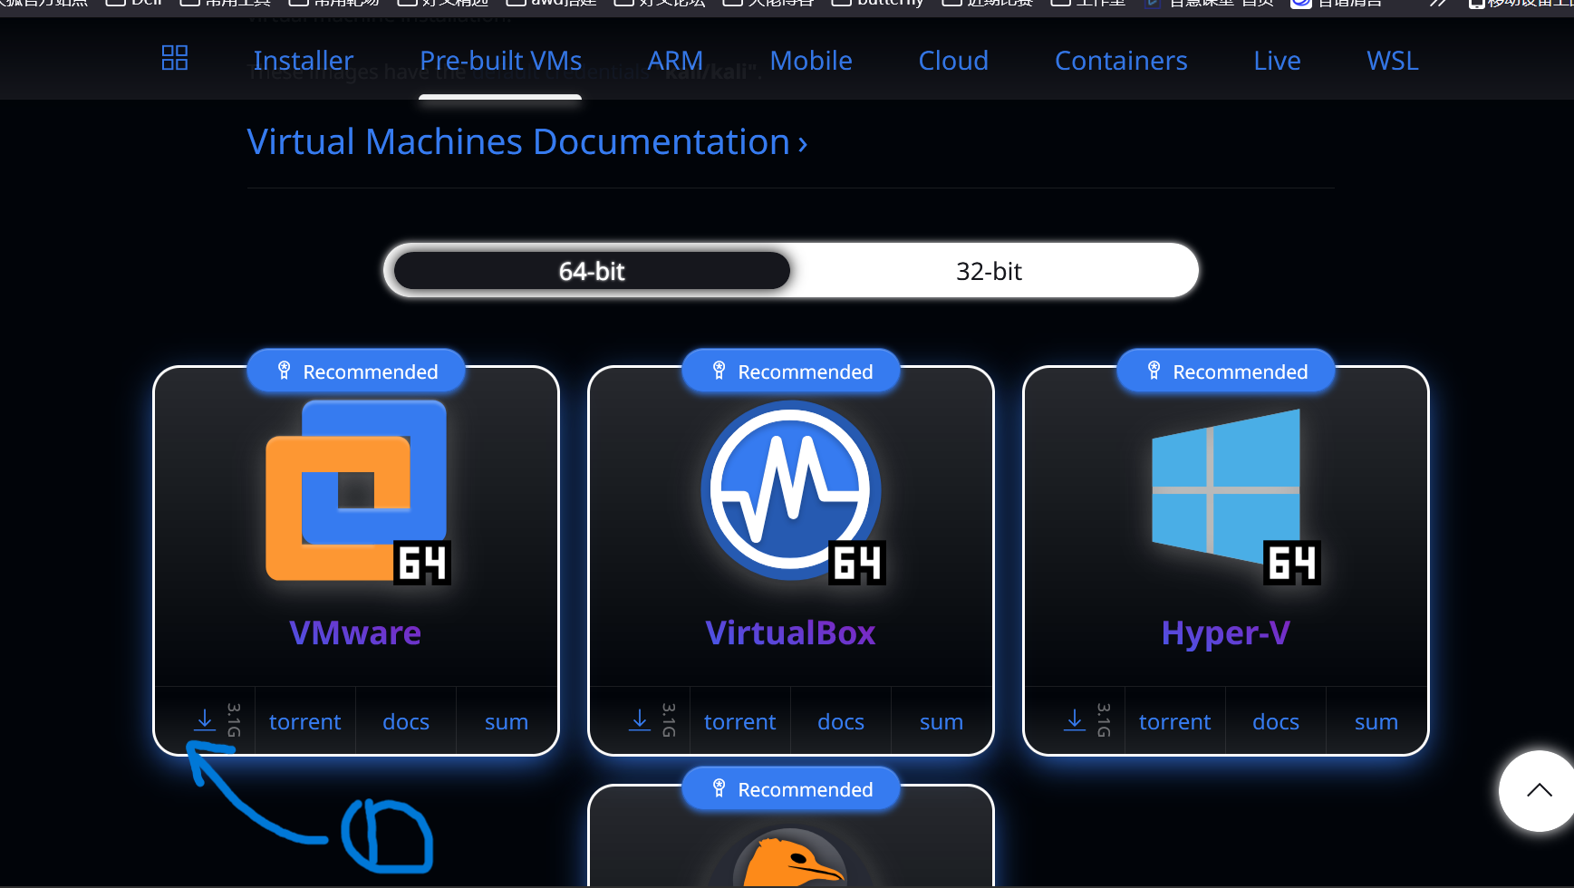The image size is (1574, 888).
Task: Open Virtual Machines Documentation link
Action: pos(527,142)
